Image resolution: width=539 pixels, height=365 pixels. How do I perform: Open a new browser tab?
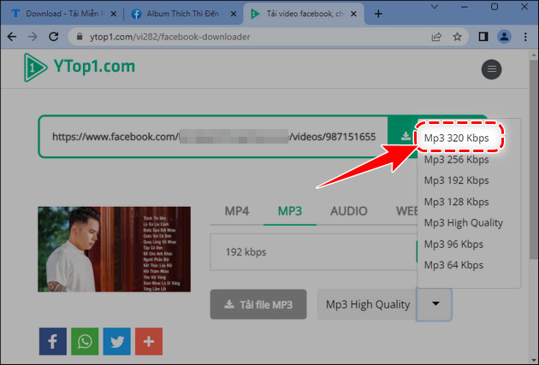coord(378,15)
